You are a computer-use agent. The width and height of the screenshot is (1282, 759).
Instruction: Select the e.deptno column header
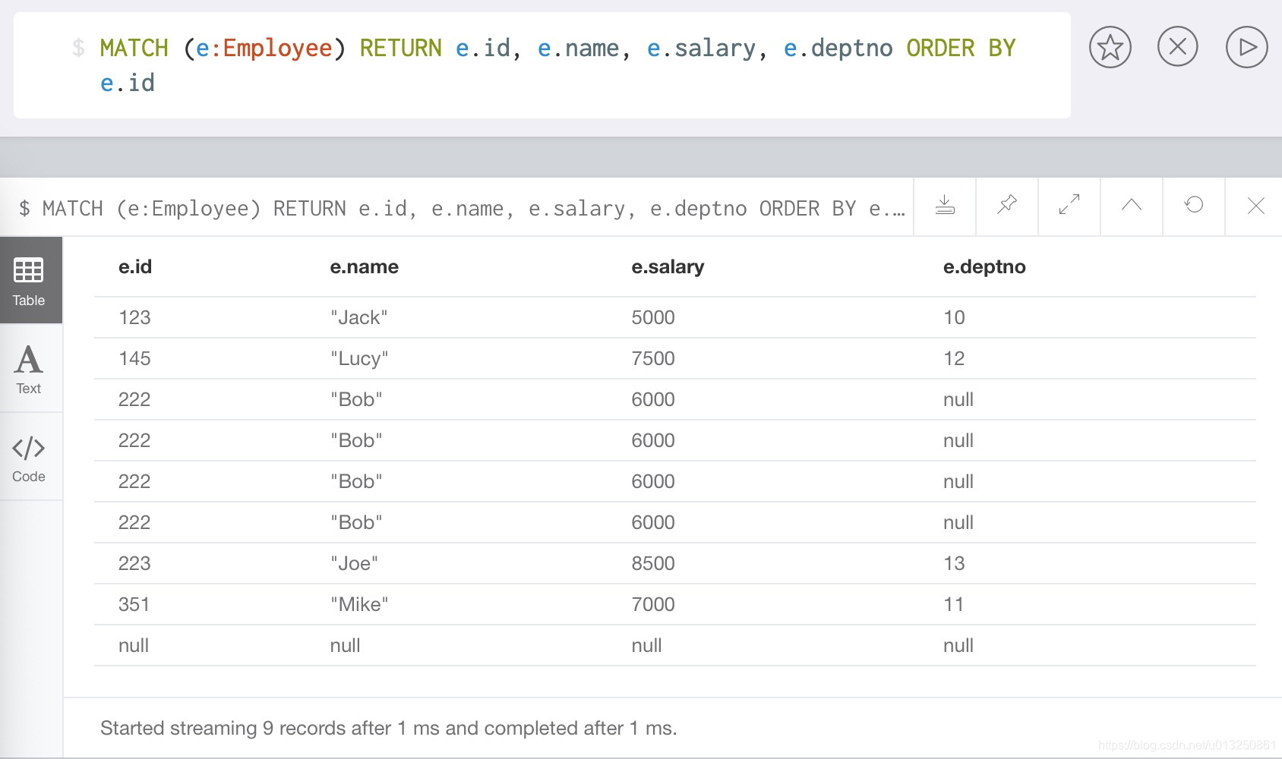click(984, 267)
